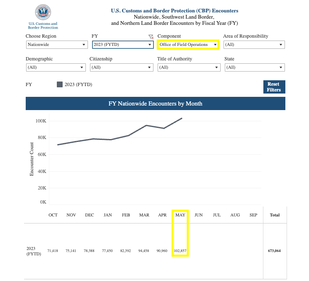Open the Demographic filter dropdown
This screenshot has height=281, width=309.
[56, 67]
